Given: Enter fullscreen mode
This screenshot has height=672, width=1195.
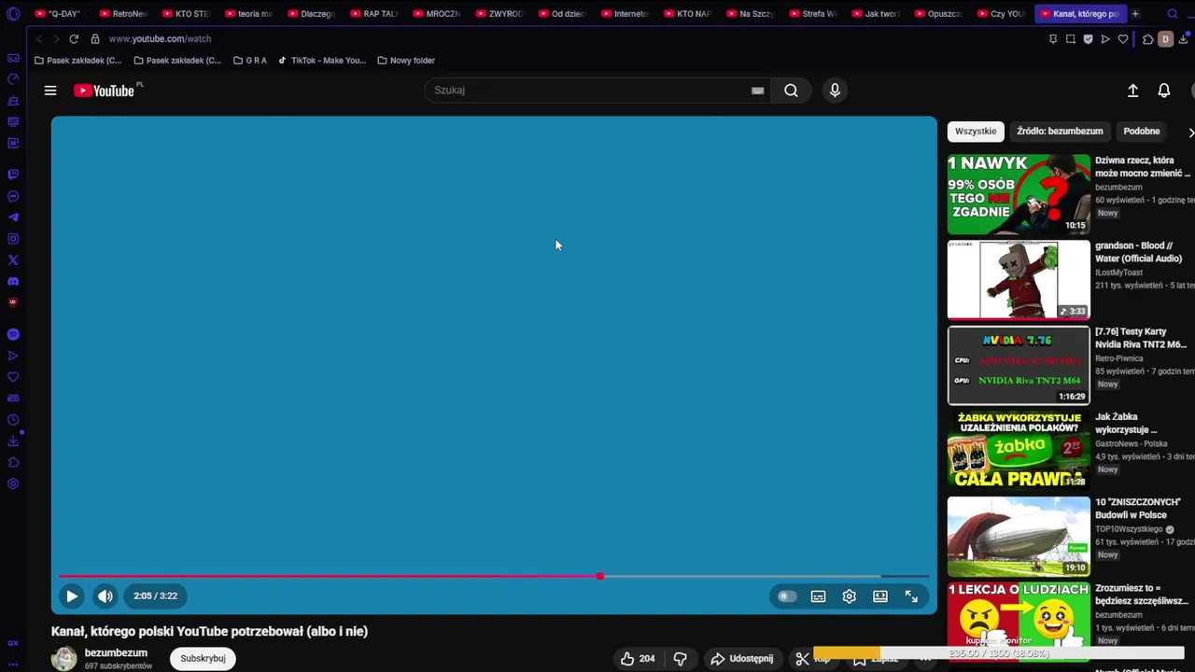Looking at the screenshot, I should tap(911, 596).
